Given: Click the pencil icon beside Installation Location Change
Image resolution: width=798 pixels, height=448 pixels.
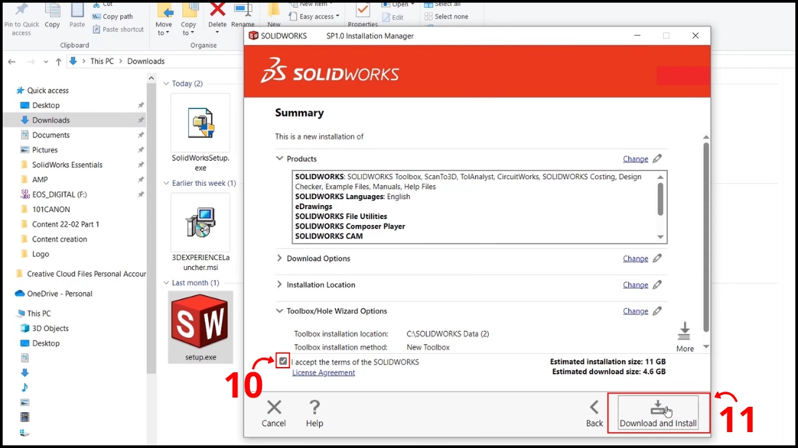Looking at the screenshot, I should [x=657, y=285].
